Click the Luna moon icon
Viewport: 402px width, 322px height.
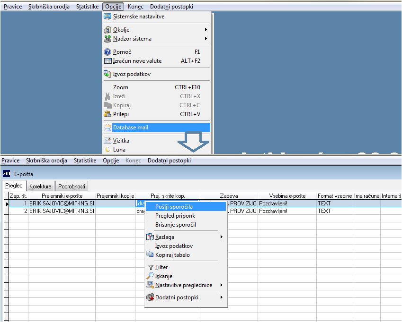coord(107,150)
